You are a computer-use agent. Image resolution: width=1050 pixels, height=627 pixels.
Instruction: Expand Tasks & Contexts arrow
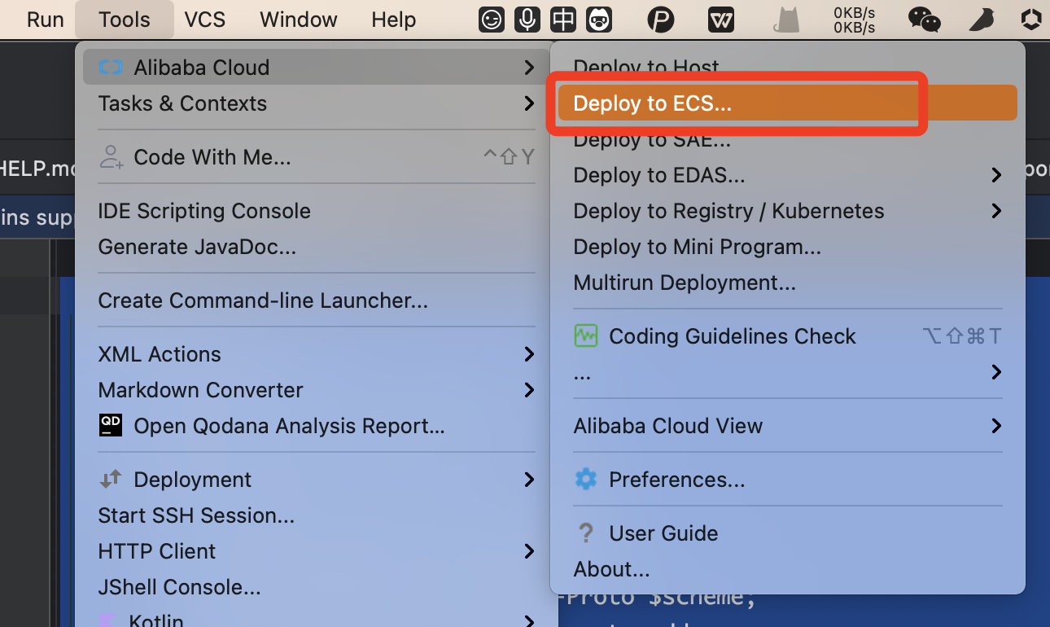coord(529,103)
